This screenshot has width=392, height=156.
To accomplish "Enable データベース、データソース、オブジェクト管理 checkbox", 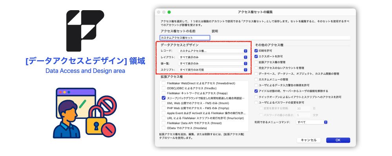I will (x=256, y=74).
